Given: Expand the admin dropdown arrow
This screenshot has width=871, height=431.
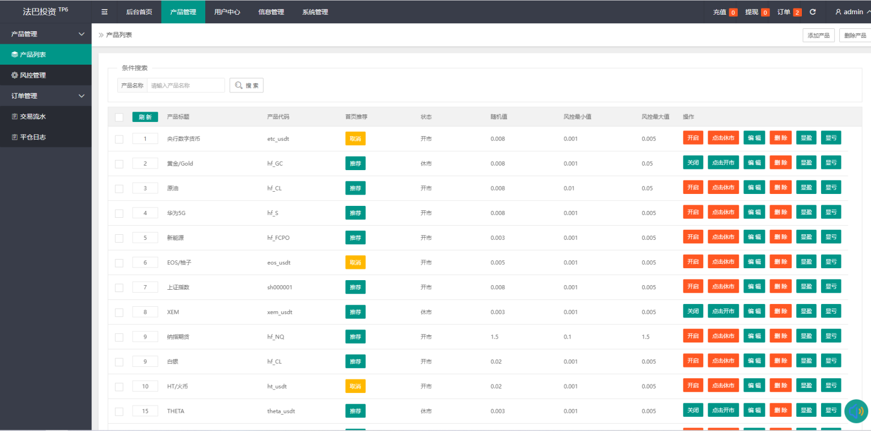Looking at the screenshot, I should (x=868, y=12).
